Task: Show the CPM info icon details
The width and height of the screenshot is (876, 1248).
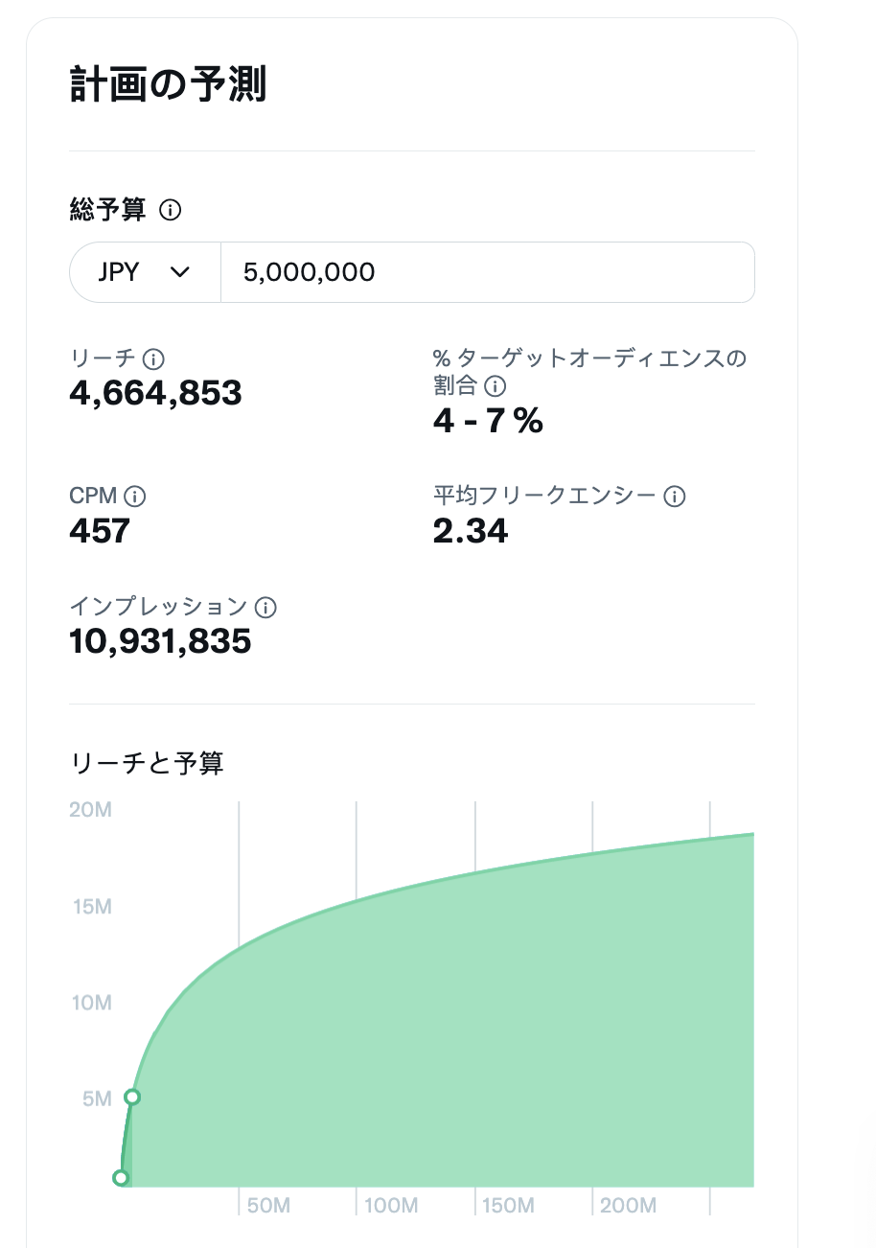Action: [135, 497]
